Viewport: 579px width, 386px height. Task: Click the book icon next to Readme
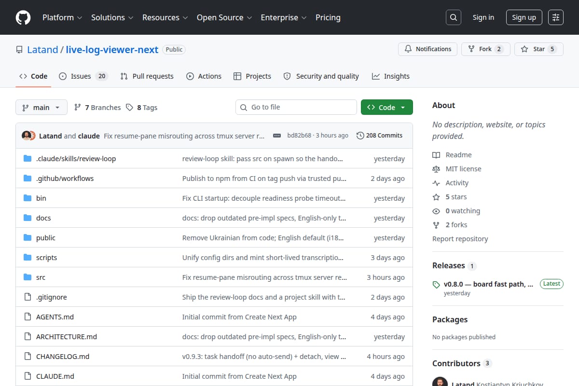click(436, 155)
